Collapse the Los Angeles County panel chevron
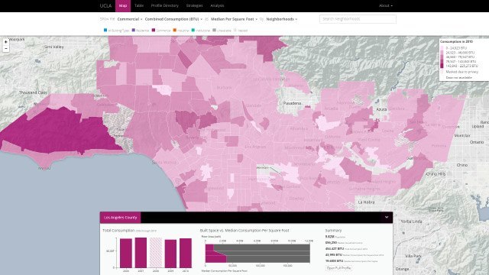 [x=387, y=217]
